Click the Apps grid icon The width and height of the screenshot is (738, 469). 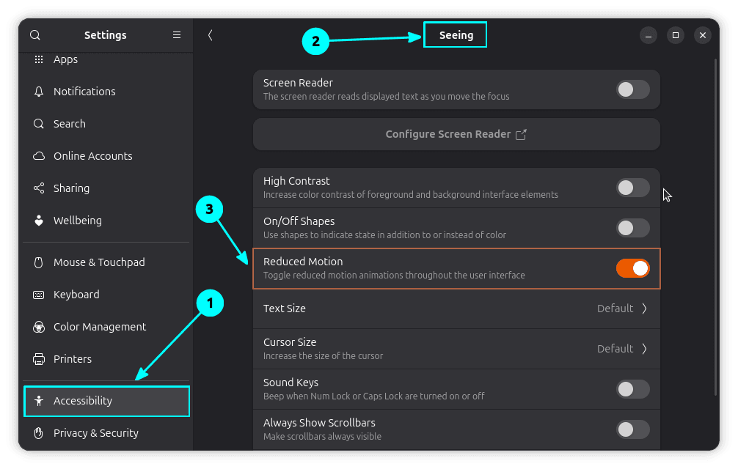coord(39,59)
